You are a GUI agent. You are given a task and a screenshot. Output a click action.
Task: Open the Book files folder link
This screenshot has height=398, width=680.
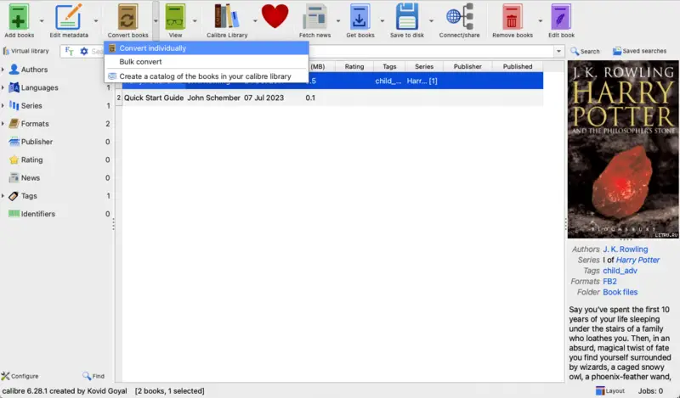tap(620, 292)
